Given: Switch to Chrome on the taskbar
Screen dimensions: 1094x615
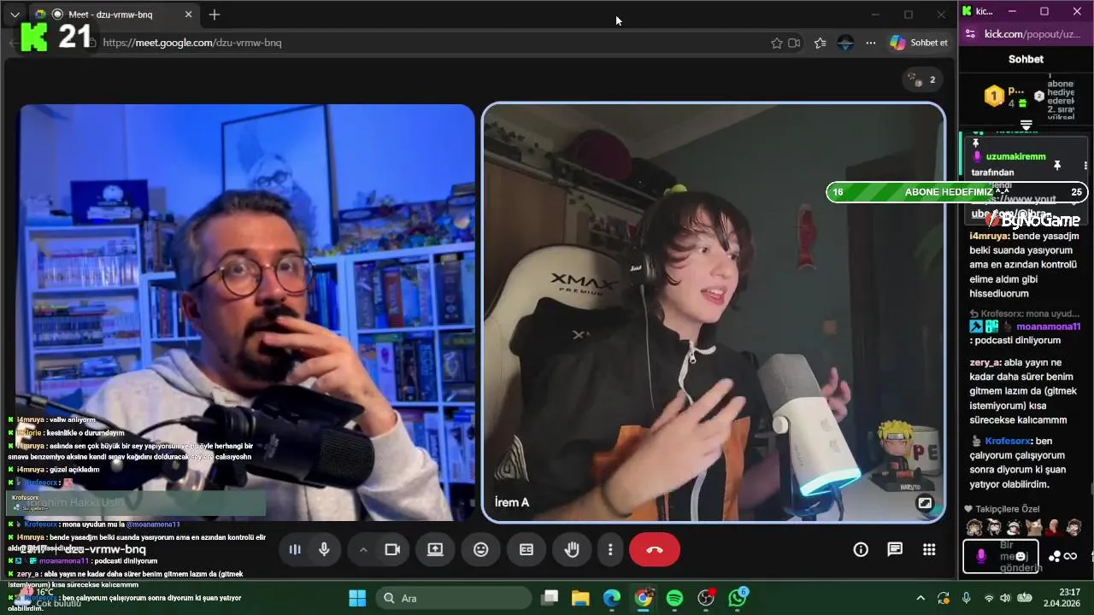Looking at the screenshot, I should click(x=644, y=598).
